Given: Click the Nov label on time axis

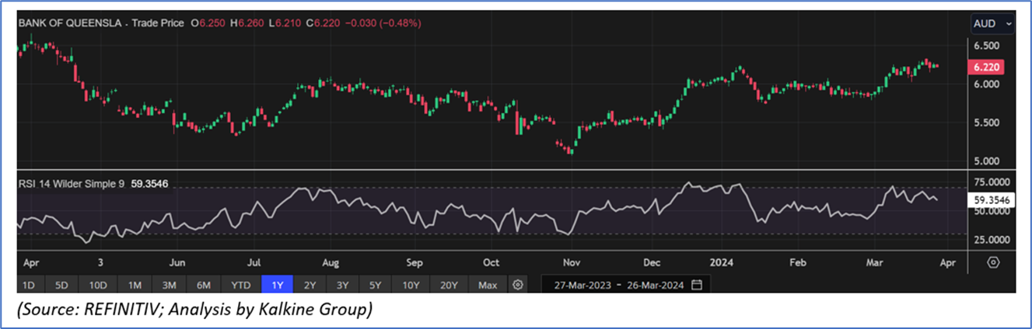Looking at the screenshot, I should [x=571, y=262].
